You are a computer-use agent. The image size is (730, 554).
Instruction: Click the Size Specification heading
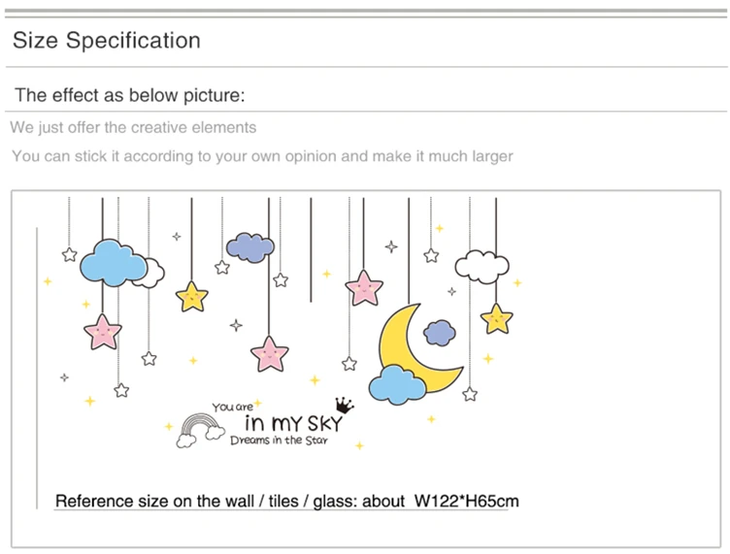click(107, 41)
